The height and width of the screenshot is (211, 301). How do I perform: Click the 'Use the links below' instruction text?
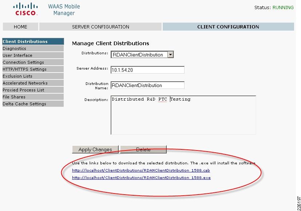164,163
